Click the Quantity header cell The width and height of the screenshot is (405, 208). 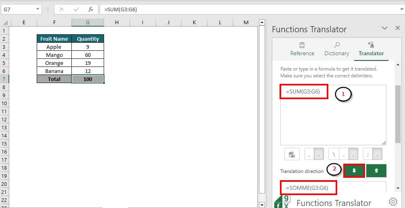(88, 39)
